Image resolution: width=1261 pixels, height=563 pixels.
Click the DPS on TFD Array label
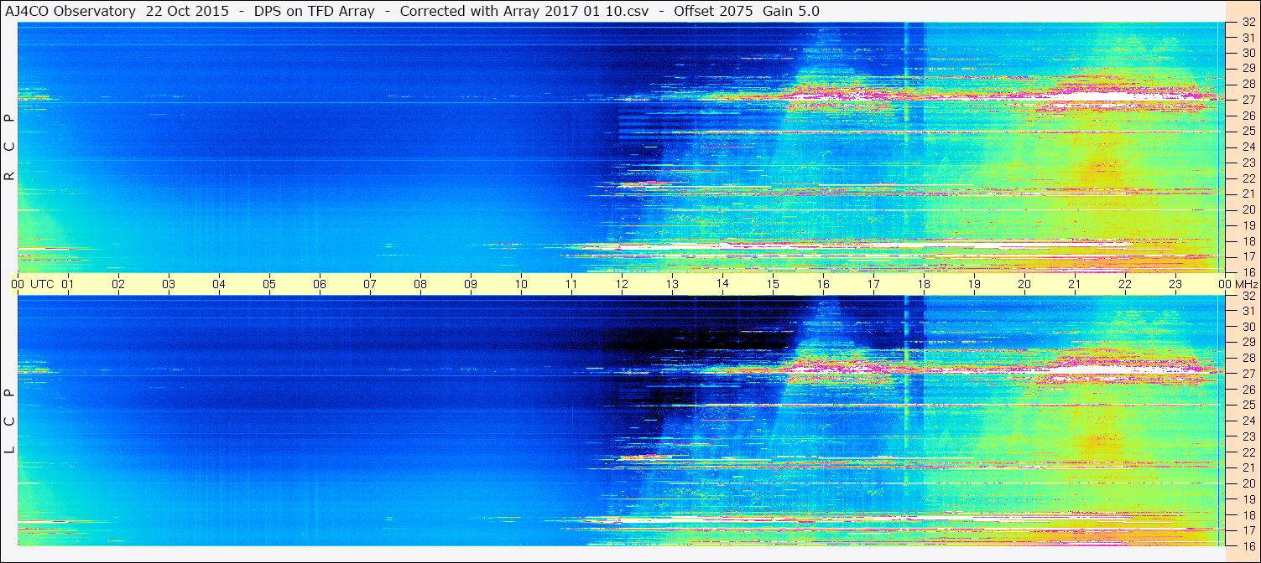[314, 11]
